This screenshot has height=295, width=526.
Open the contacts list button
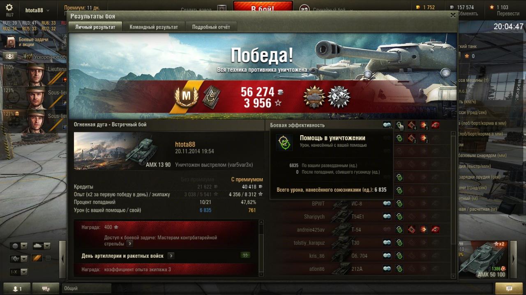(16, 289)
